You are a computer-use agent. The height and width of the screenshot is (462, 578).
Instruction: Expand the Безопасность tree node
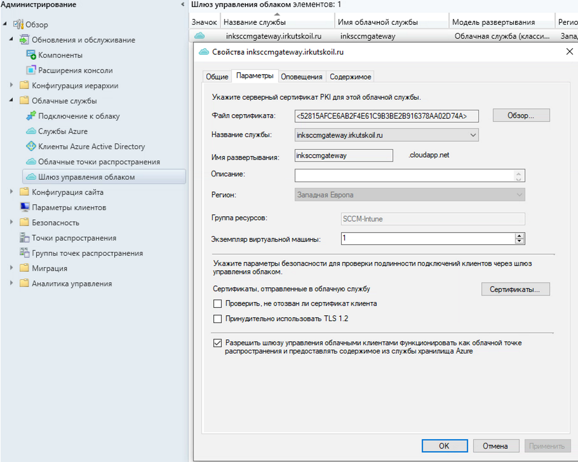click(x=11, y=222)
